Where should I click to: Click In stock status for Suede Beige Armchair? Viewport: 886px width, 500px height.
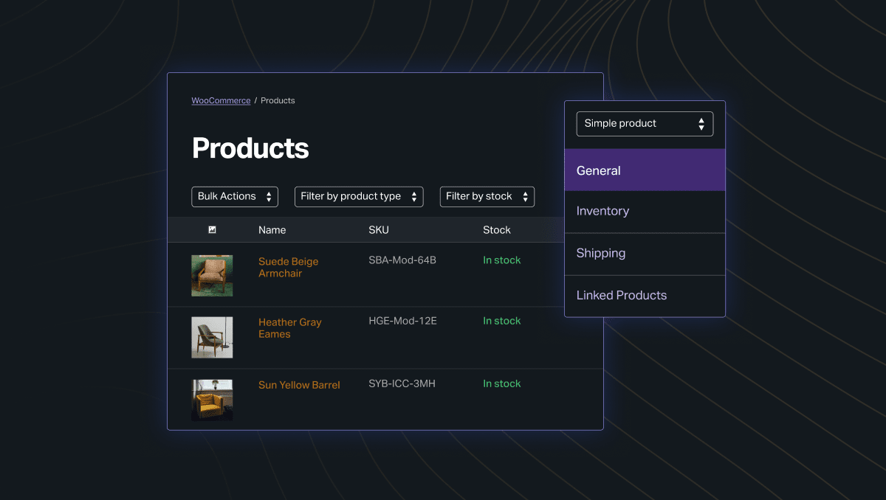tap(502, 260)
